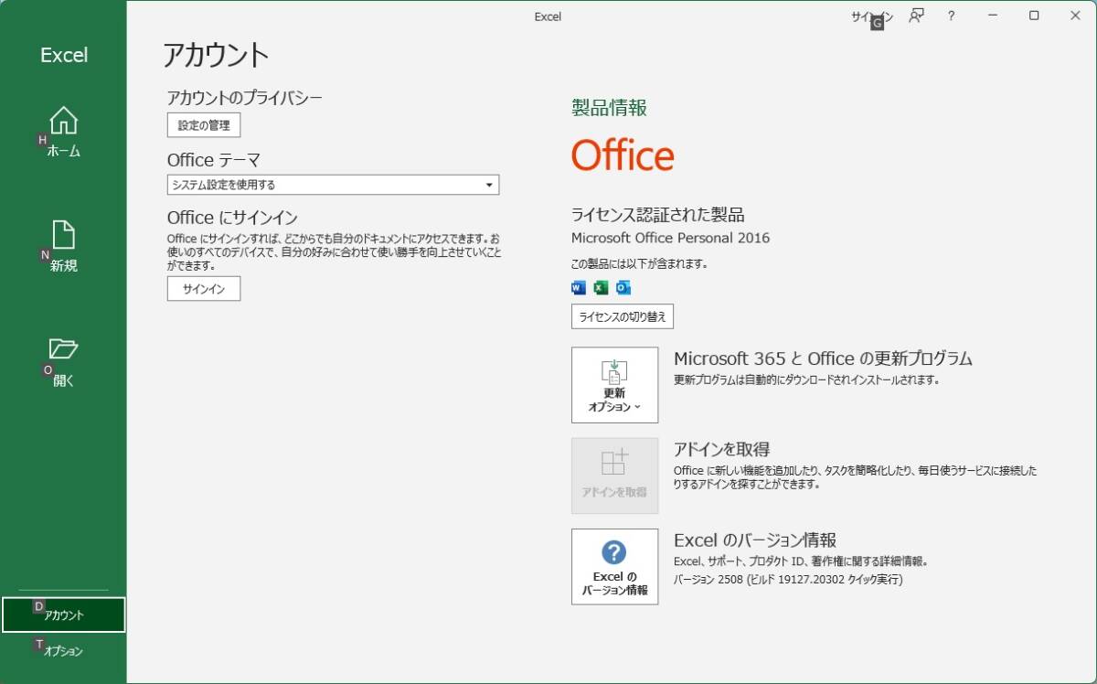Click the green Excel icon under included products
Viewport: 1097px width, 684px height.
click(x=601, y=288)
